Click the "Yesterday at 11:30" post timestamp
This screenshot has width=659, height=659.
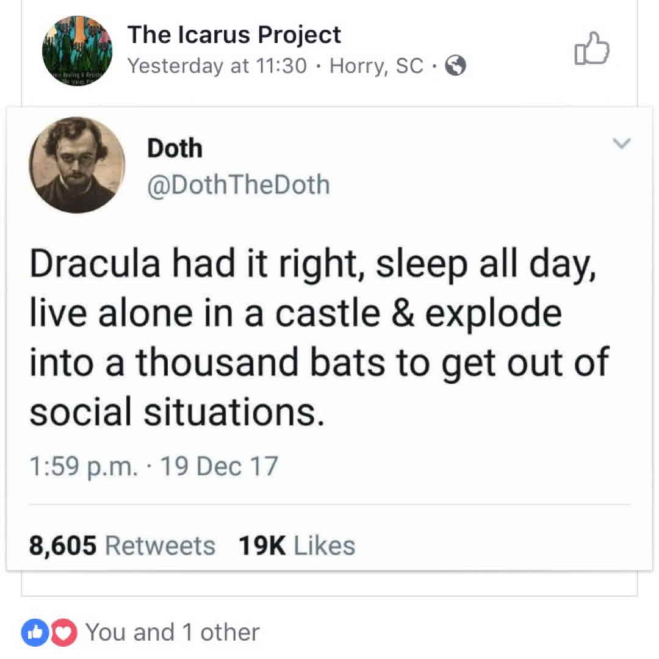tap(217, 65)
